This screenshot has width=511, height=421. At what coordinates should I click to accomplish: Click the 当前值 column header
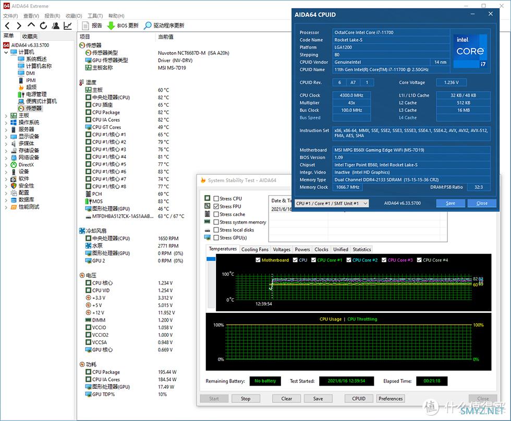pyautogui.click(x=166, y=37)
